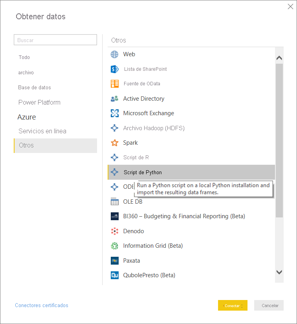Click the Paxata connector icon

(114, 261)
